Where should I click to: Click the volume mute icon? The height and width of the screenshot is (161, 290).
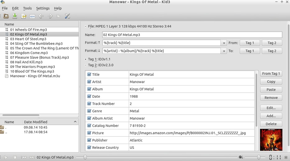tap(241, 157)
